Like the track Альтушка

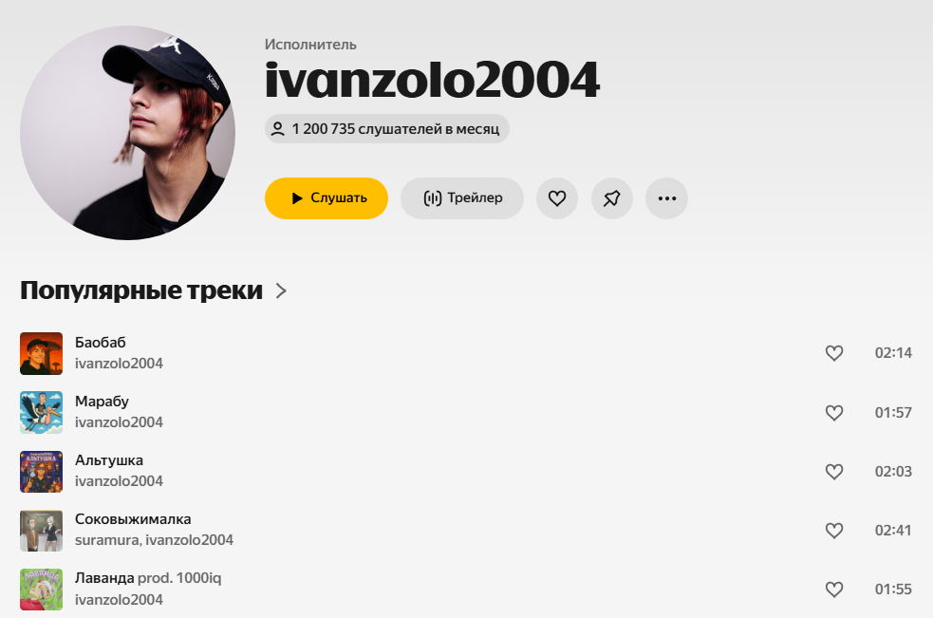[834, 471]
